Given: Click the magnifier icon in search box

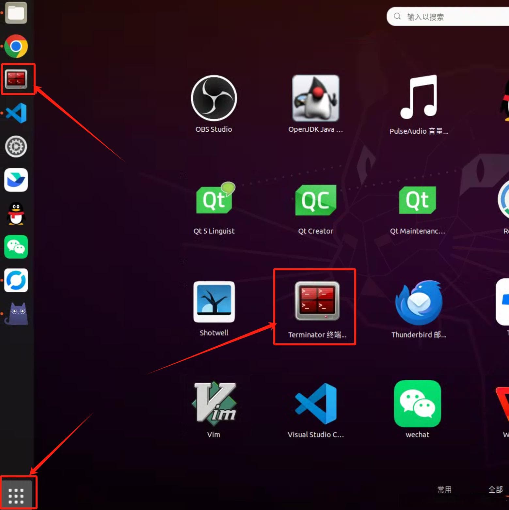Looking at the screenshot, I should pyautogui.click(x=397, y=16).
